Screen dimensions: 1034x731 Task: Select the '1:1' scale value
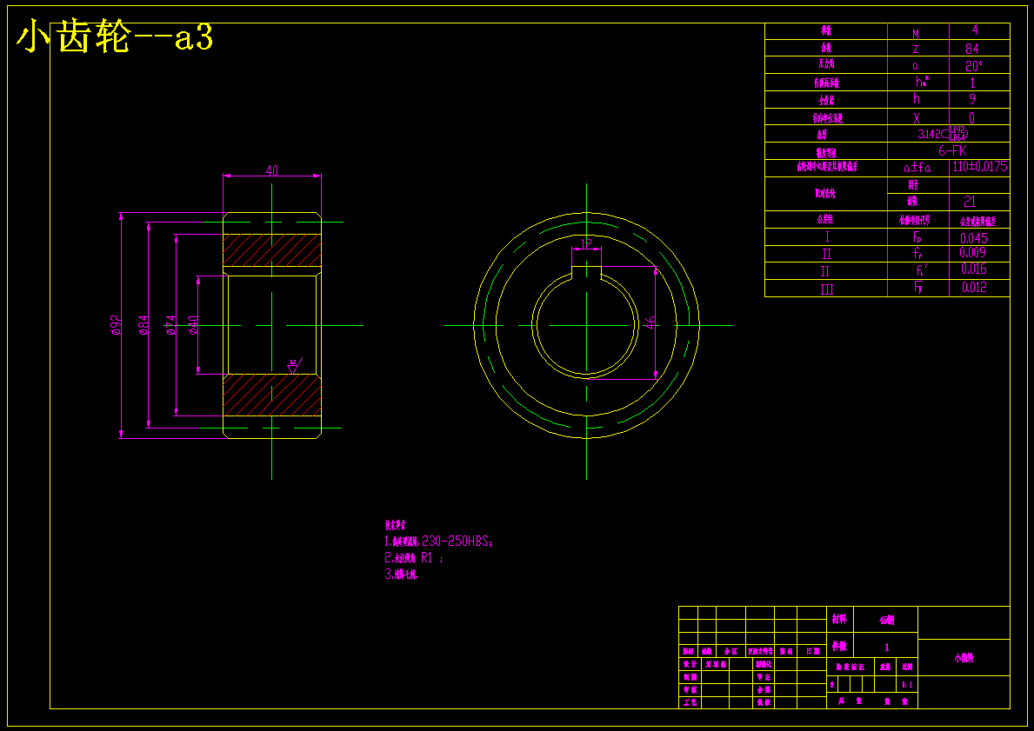coord(908,686)
